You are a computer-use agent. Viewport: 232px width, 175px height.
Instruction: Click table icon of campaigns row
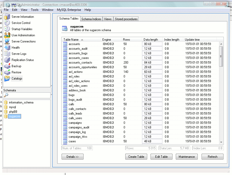(x=65, y=123)
